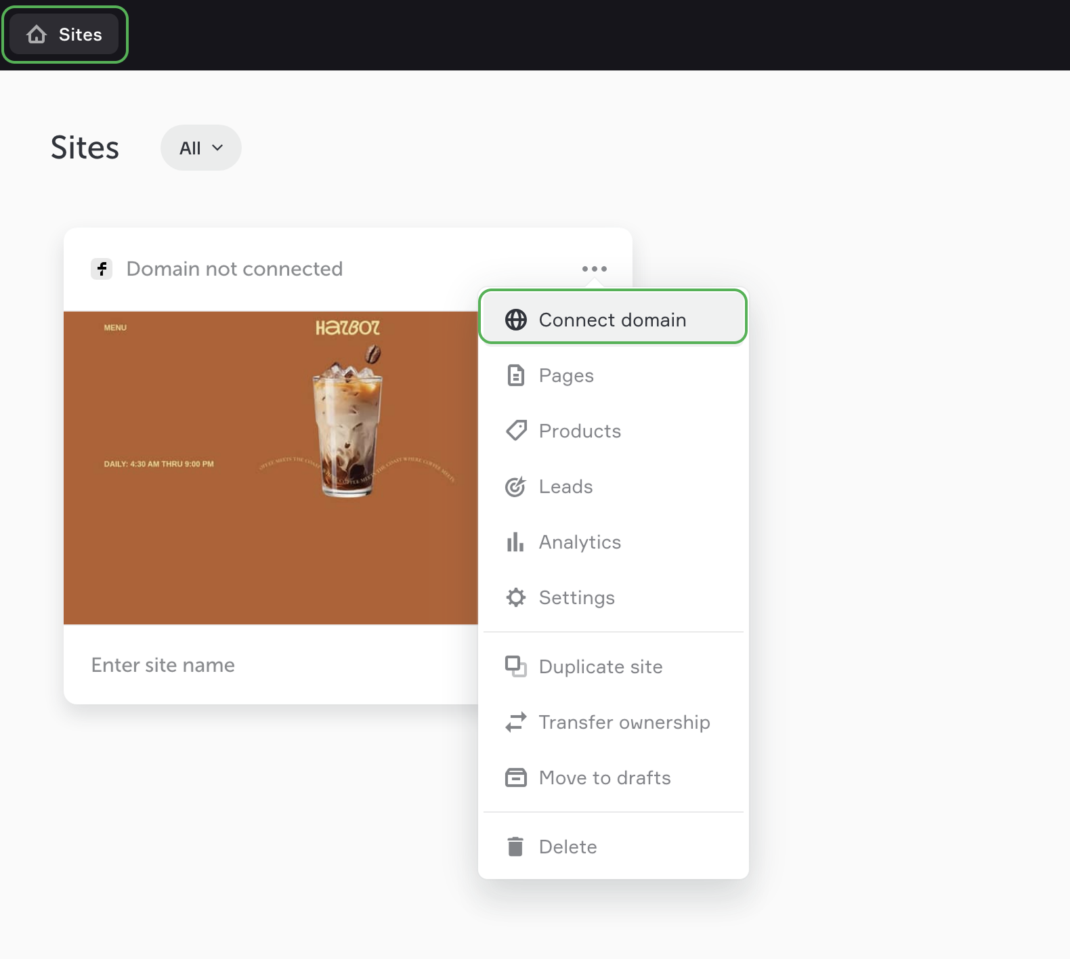Click the Settings gear icon
Screen dimensions: 1070x959
(516, 597)
